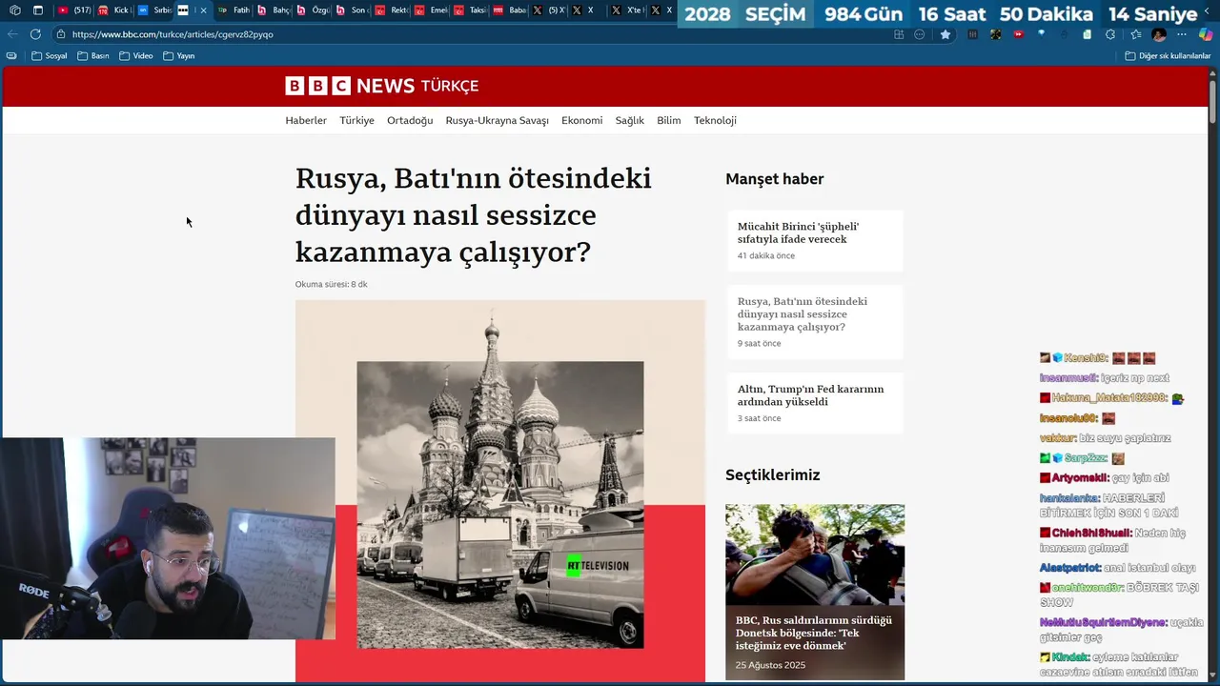Viewport: 1220px width, 686px height.
Task: Reload the page with refresh button
Action: coord(35,34)
